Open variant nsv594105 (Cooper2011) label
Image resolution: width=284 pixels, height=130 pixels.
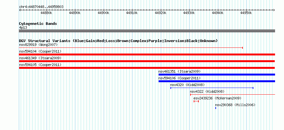click(40, 65)
